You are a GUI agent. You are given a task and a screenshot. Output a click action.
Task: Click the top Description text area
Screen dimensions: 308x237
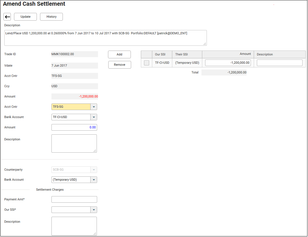(x=105, y=38)
